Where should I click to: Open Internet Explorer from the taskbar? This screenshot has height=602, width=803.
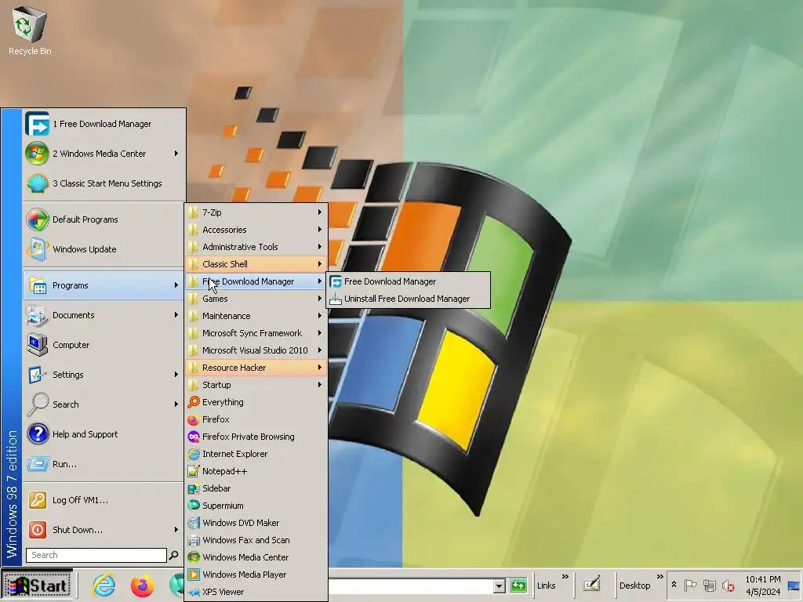[x=104, y=586]
